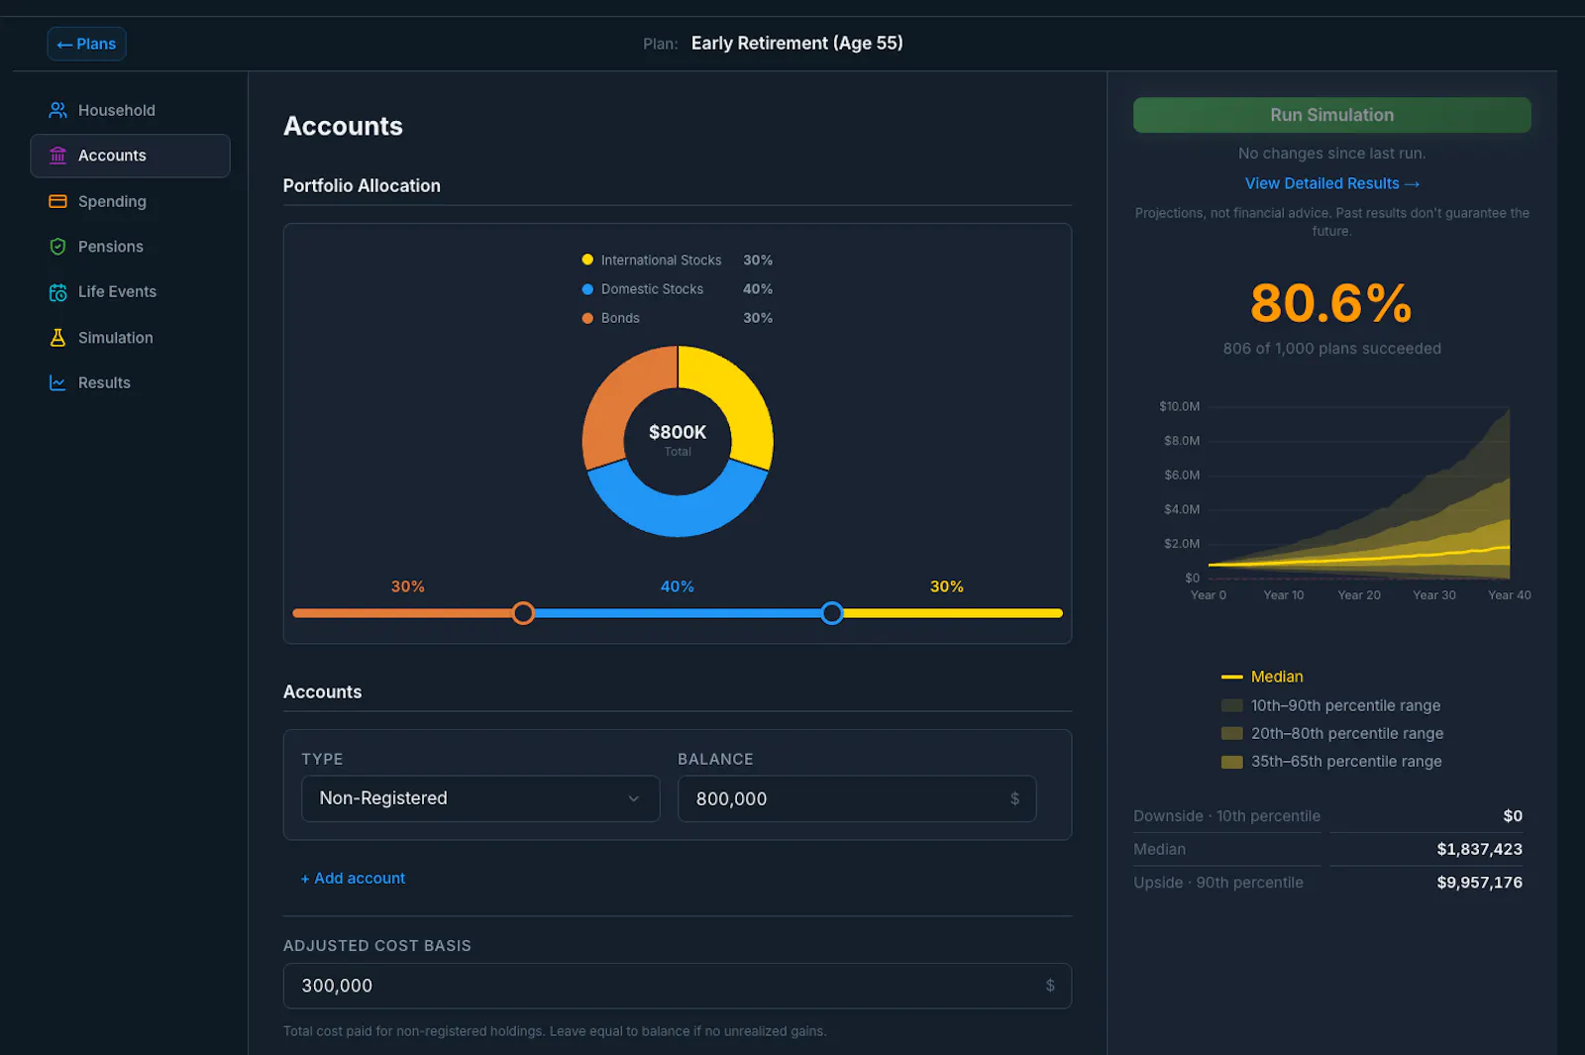Click the yellow International Stocks legend dot
Viewport: 1585px width, 1055px height.
[x=587, y=260]
